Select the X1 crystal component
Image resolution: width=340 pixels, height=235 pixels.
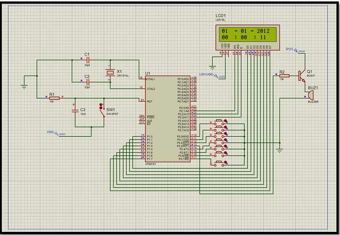click(x=110, y=73)
